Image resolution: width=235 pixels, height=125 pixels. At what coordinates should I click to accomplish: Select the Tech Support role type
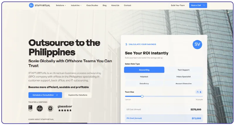pyautogui.click(x=183, y=70)
